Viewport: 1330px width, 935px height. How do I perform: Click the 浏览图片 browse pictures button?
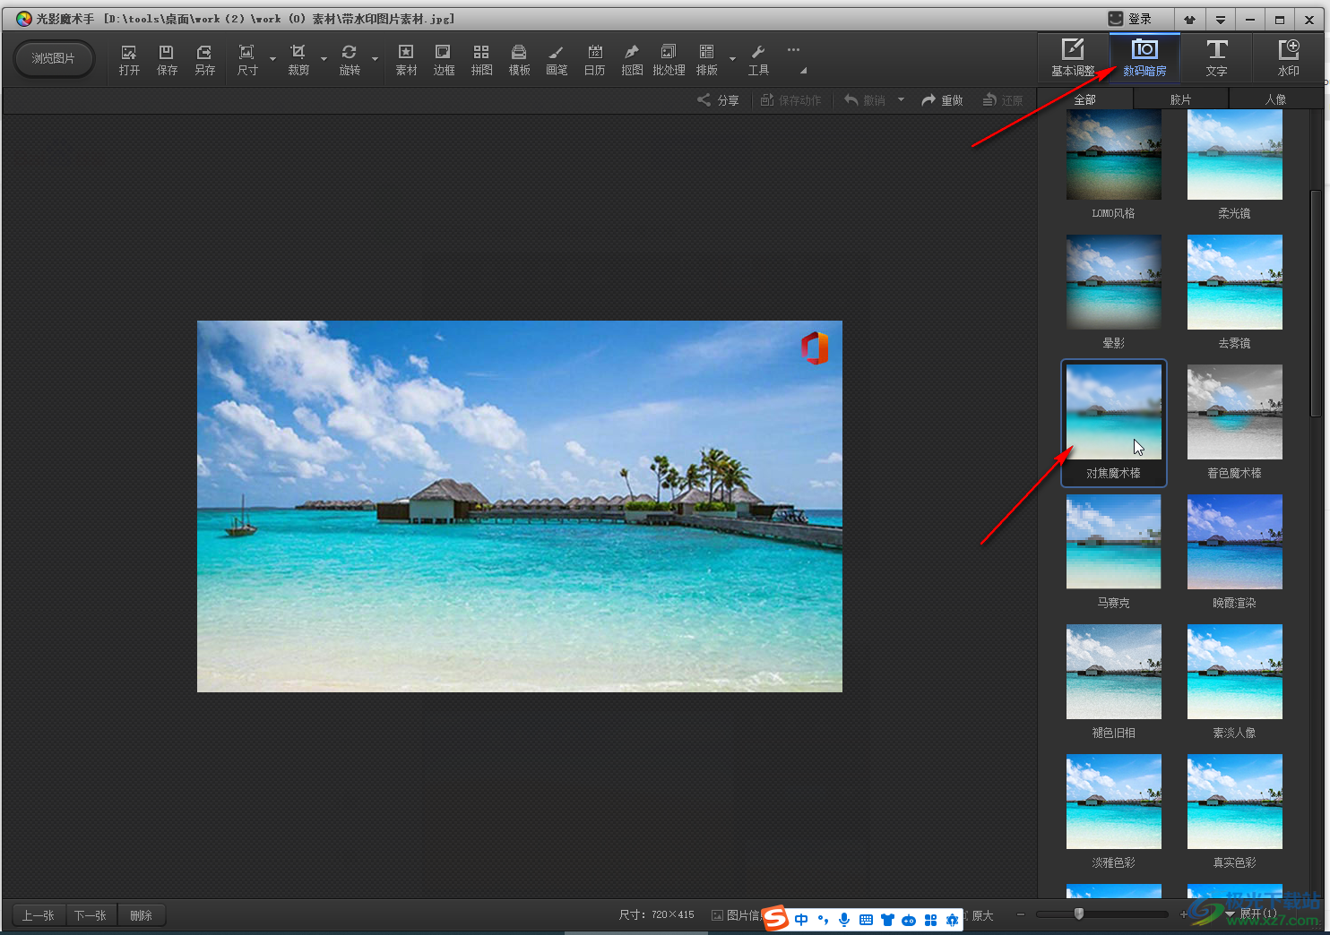[x=54, y=58]
